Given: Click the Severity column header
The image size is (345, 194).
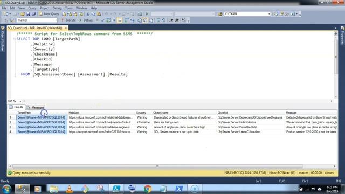Looking at the screenshot, I should [144, 113].
